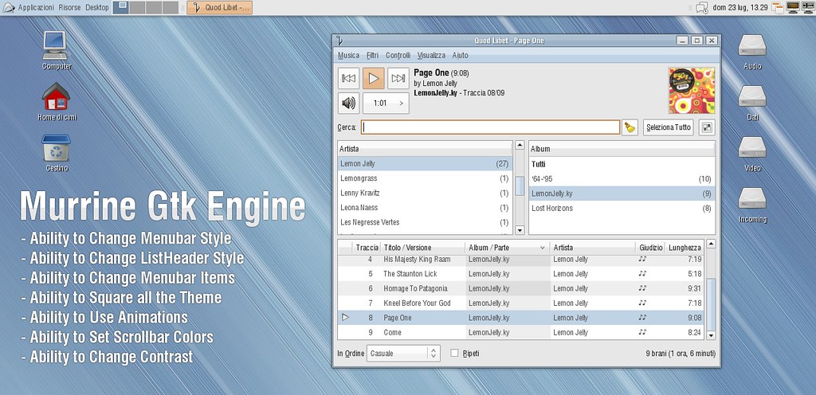This screenshot has width=816, height=395.
Task: Click the Seleziona Tutto button
Action: tap(669, 127)
